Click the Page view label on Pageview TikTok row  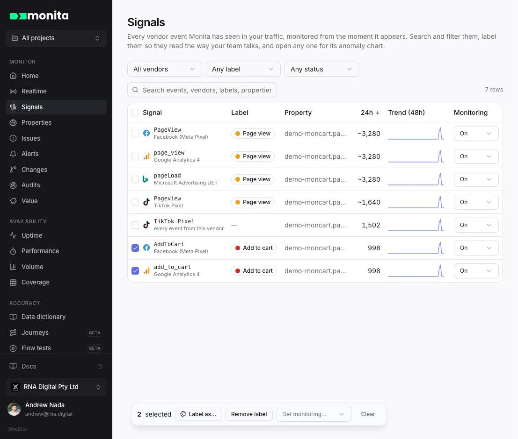coord(253,202)
